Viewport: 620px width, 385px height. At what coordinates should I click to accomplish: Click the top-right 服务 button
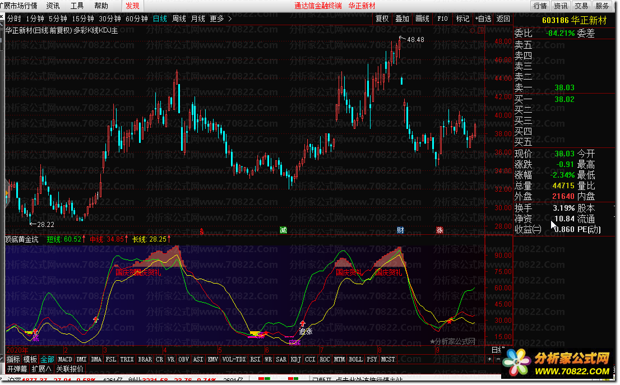[x=602, y=6]
